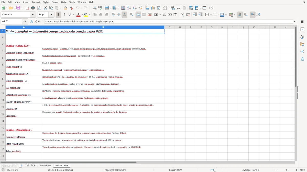307x172 pixels.
Task: Toggle Left-To-Right text direction
Action: (240, 15)
